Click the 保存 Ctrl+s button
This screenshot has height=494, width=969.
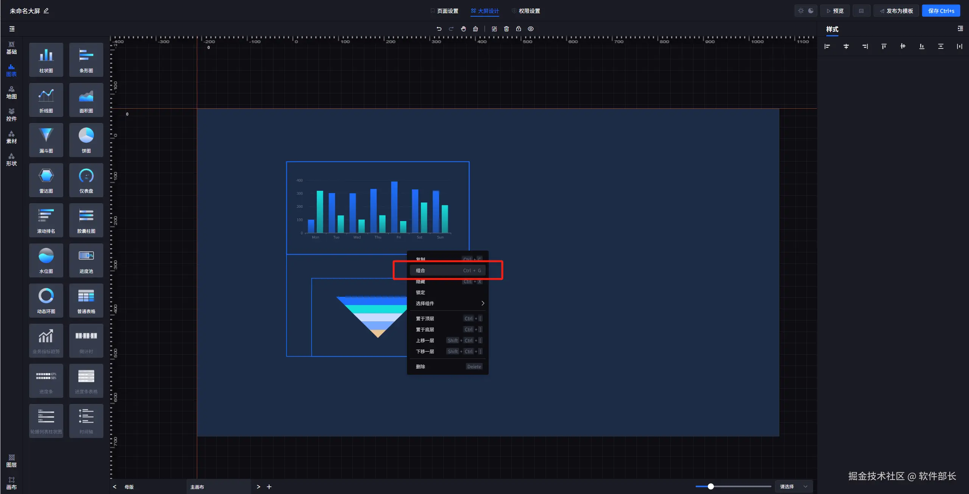coord(941,11)
